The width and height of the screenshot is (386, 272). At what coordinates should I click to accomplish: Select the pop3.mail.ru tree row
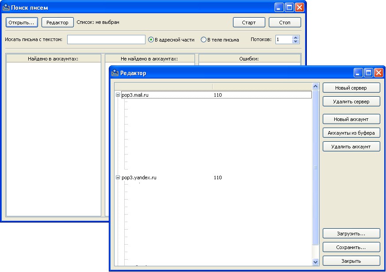click(216, 95)
